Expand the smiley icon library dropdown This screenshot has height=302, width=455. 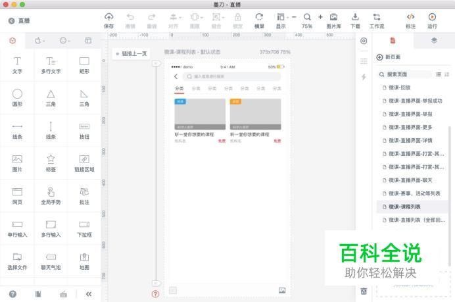(64, 41)
